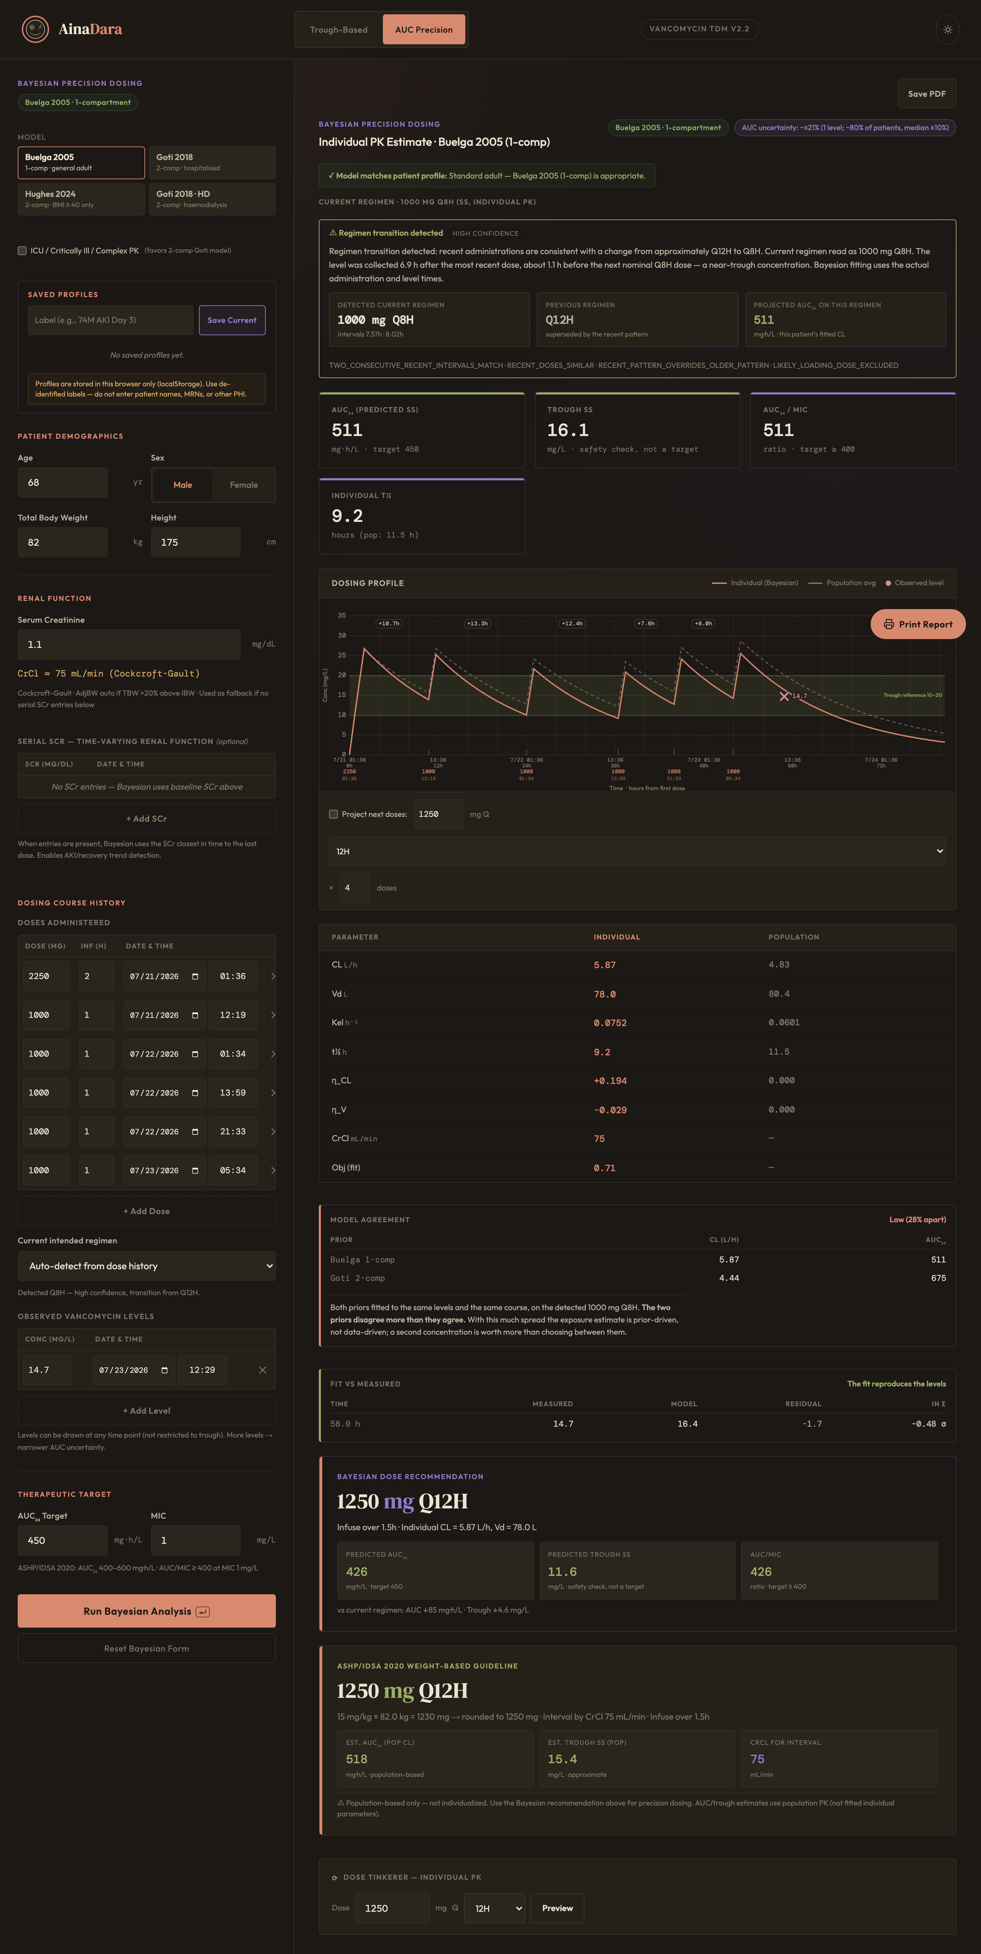Expand the 21:33 dose row chevron
The width and height of the screenshot is (981, 1954).
tap(273, 1131)
